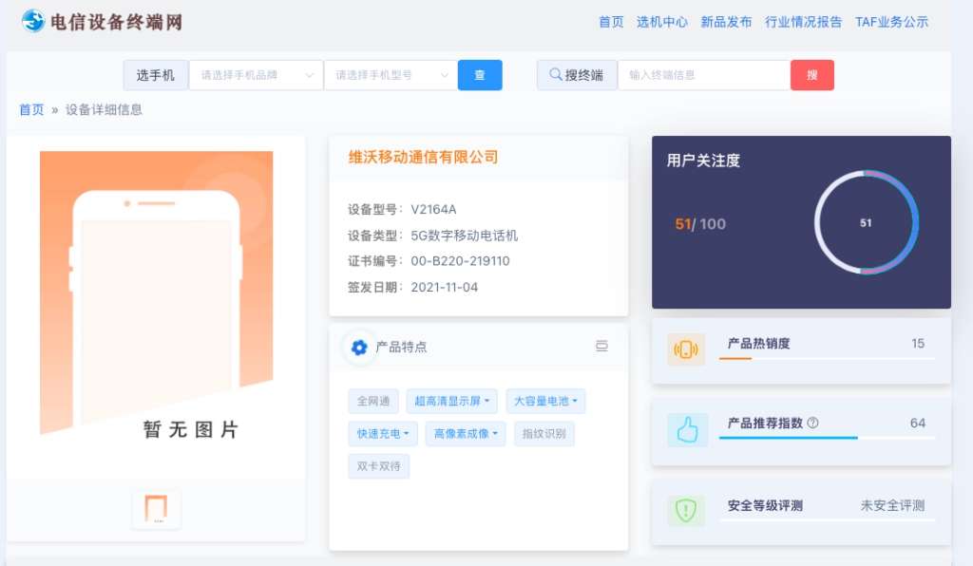Click the question mark help icon beside 产品推荐指数
Viewport: 973px width, 566px height.
pos(813,423)
